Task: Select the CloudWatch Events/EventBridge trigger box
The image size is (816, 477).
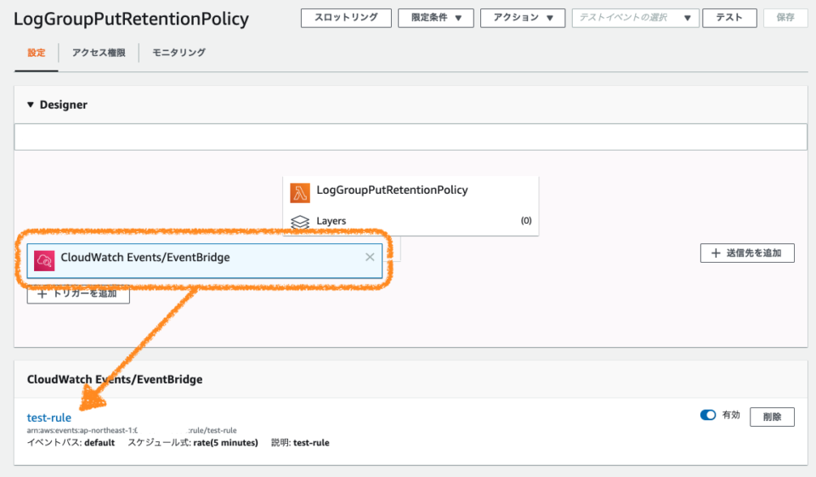Action: tap(205, 260)
